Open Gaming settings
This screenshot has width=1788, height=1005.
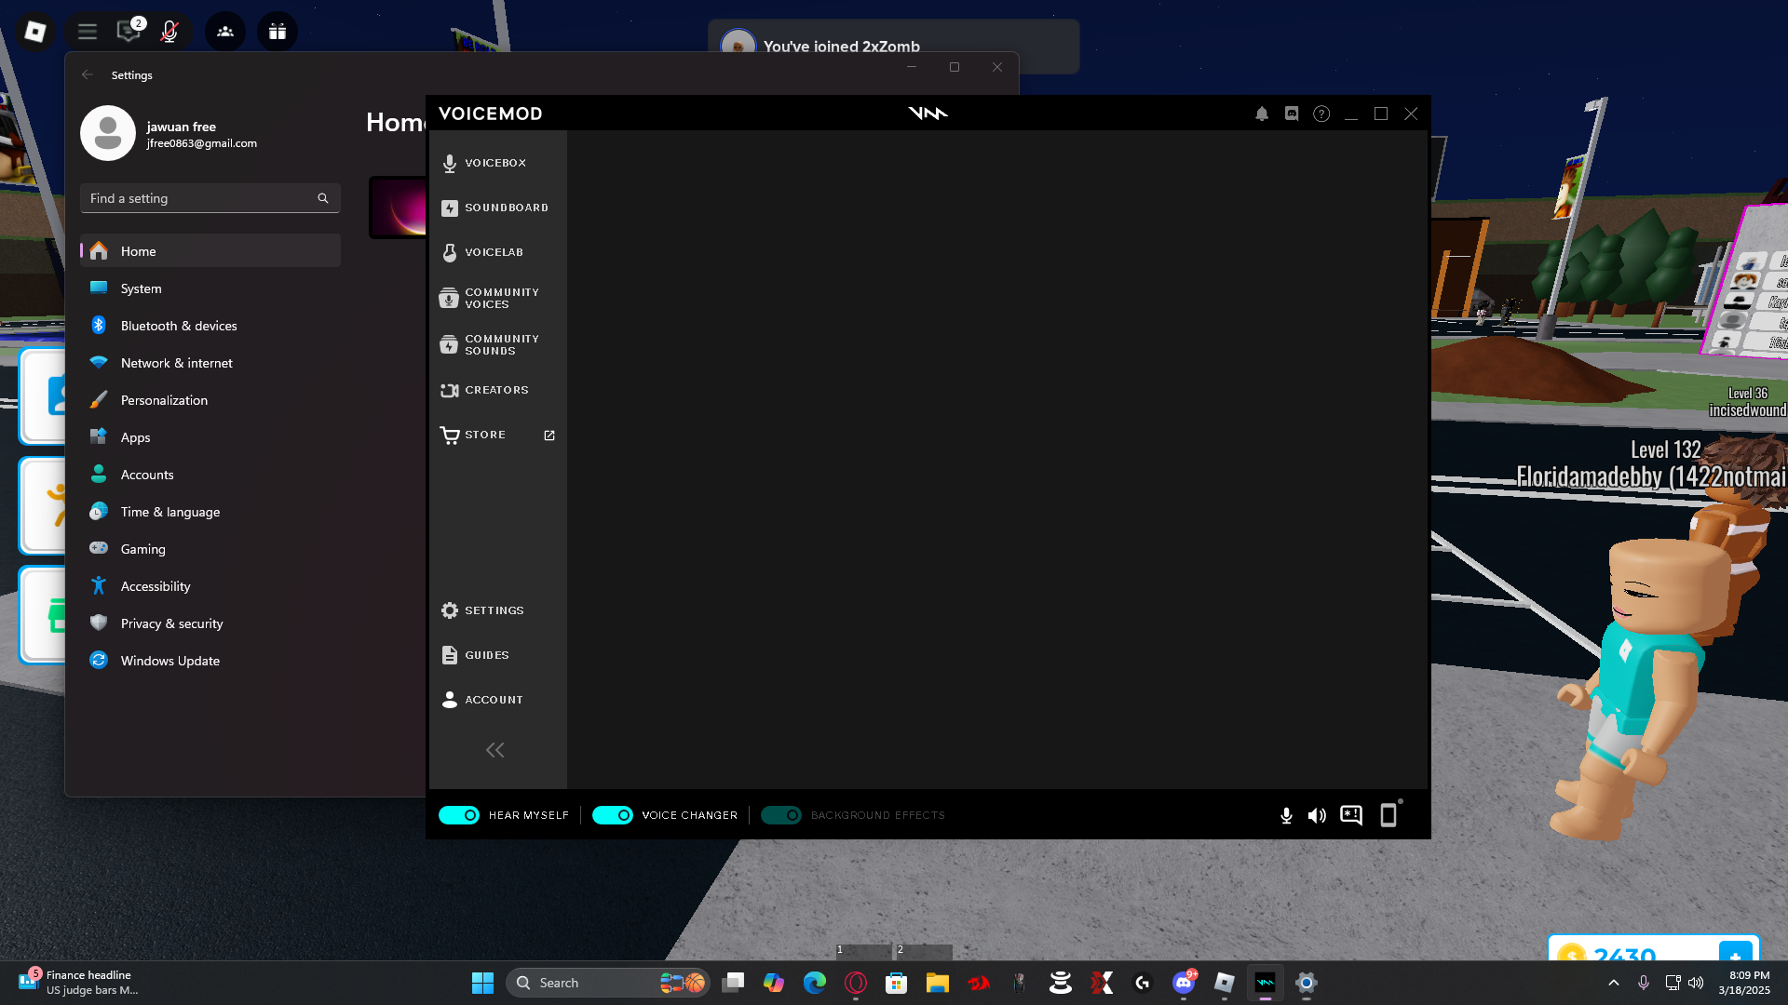210,549
